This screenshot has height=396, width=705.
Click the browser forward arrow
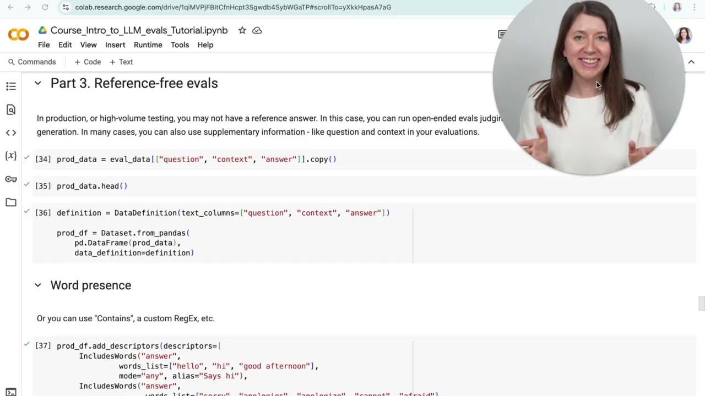(28, 7)
